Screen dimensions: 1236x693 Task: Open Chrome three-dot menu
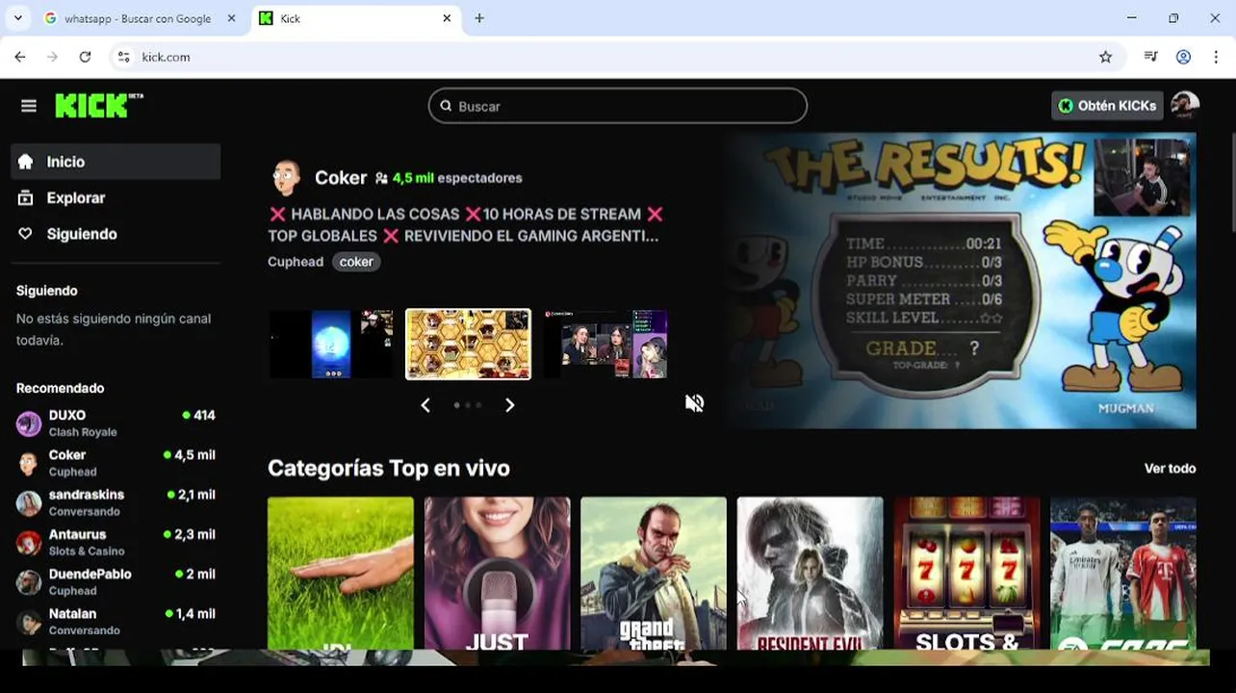(x=1215, y=57)
